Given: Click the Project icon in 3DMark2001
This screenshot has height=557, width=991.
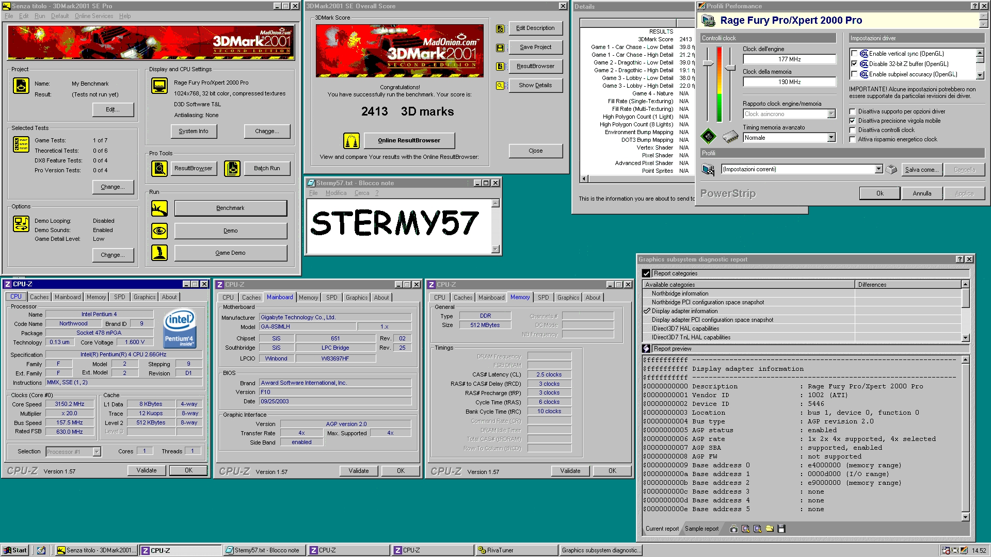Looking at the screenshot, I should tap(21, 86).
